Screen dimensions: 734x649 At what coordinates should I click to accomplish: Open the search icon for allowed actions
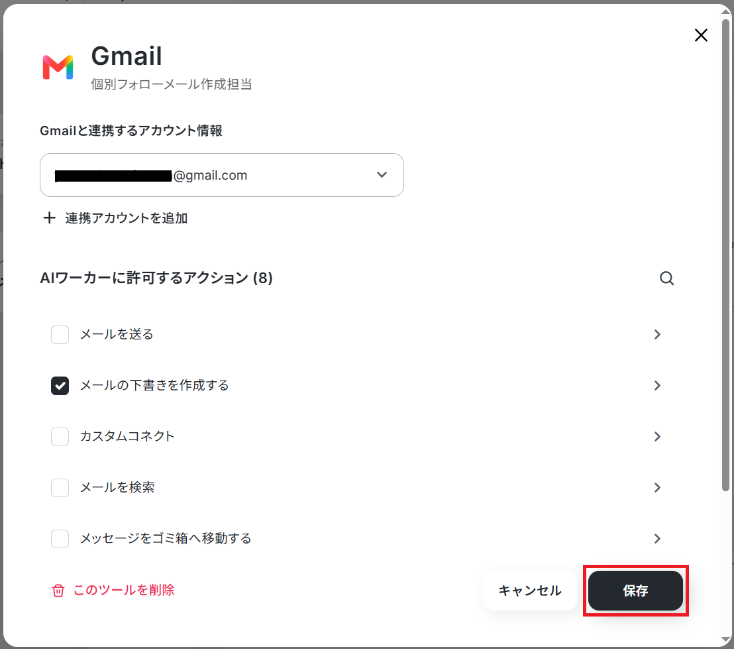click(666, 278)
